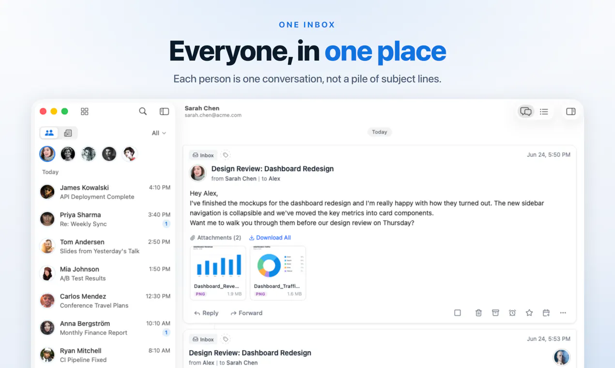Open Anna Bergström Monthly Finance Report

105,327
